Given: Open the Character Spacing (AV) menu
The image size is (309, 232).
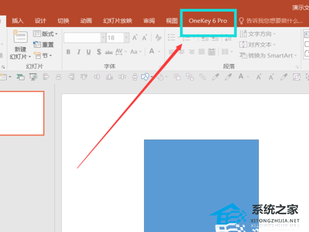Looking at the screenshot, I should click(121, 51).
